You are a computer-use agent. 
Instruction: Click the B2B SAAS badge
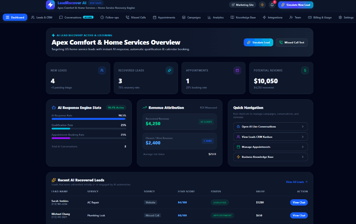[x=96, y=3]
